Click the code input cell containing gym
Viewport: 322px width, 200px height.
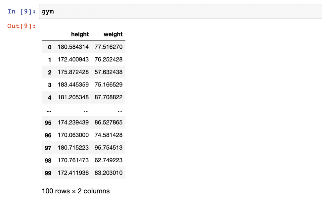pos(180,12)
